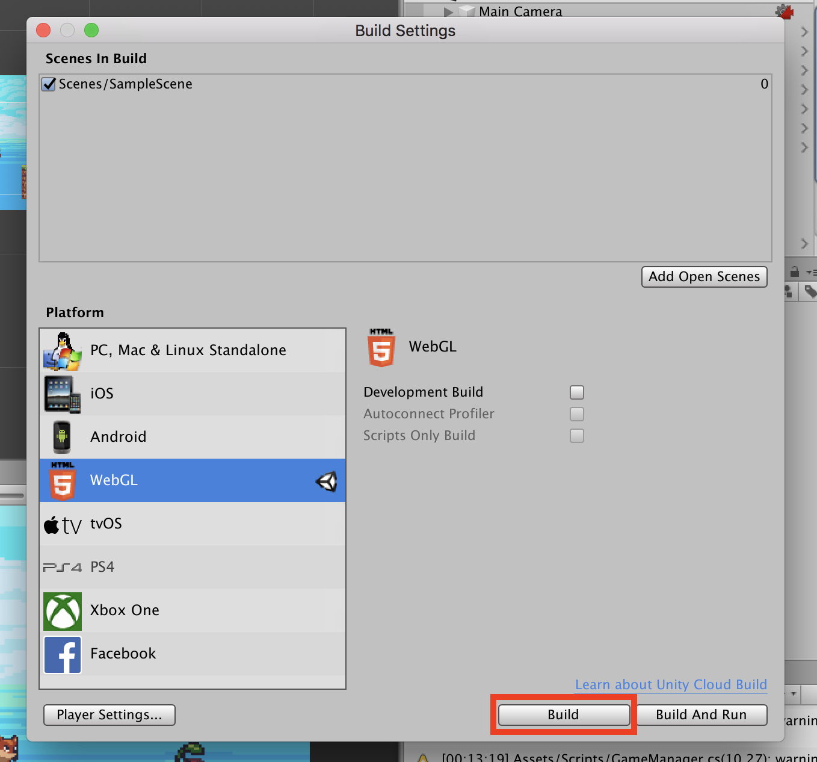
Task: Click the GameManager.cs warning message
Action: (629, 758)
